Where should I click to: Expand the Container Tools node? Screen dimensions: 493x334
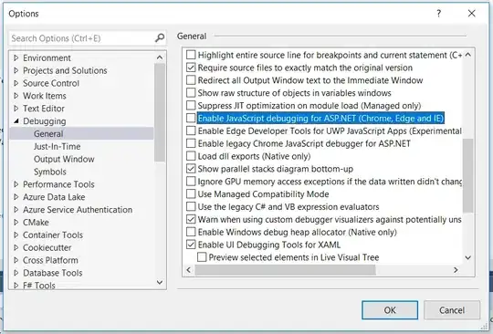coord(16,235)
